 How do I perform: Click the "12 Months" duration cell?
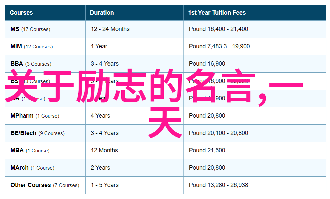click(135, 150)
